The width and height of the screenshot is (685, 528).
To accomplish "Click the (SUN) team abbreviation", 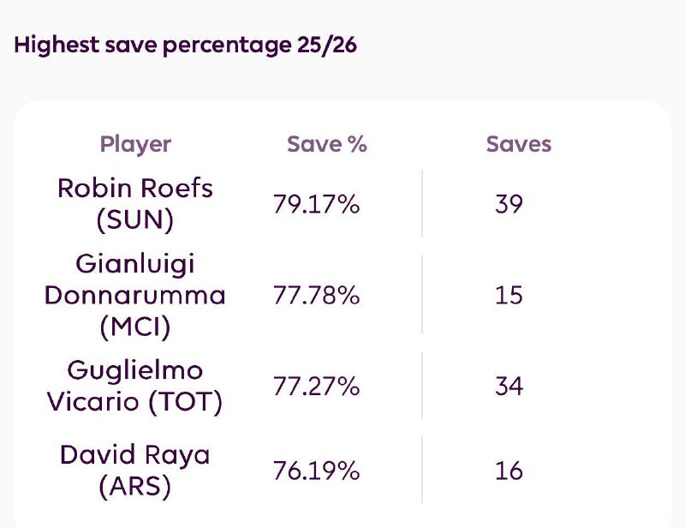I will click(x=135, y=221).
